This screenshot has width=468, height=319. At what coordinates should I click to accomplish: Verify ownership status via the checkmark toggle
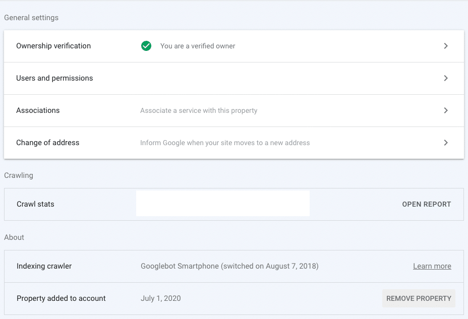[146, 46]
